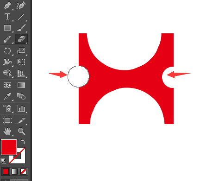Select the Rectangle tool
The image size is (206, 181).
point(7,28)
